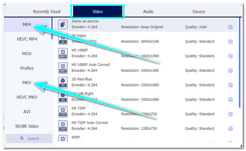The width and height of the screenshot is (246, 151).
Task: Click the 640P preset film icon
Action: [63, 138]
